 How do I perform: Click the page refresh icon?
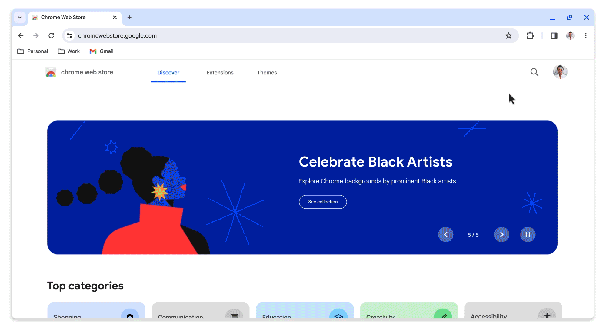pos(51,35)
